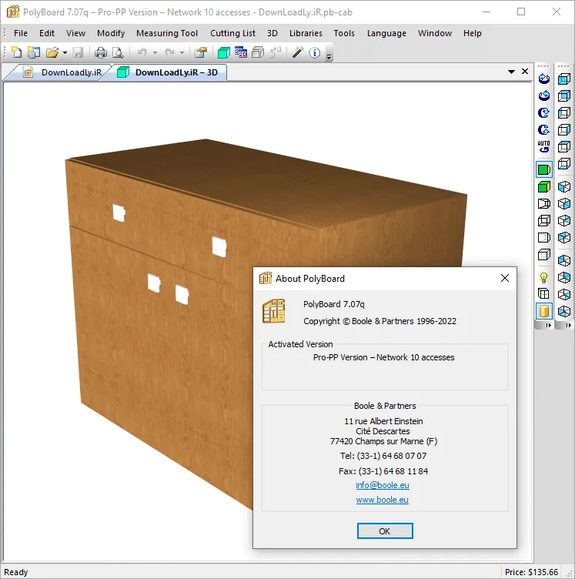Open the 2D/3D view switch icon

[241, 52]
